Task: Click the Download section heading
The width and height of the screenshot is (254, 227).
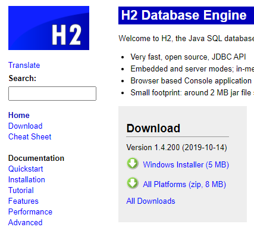Action: (153, 128)
